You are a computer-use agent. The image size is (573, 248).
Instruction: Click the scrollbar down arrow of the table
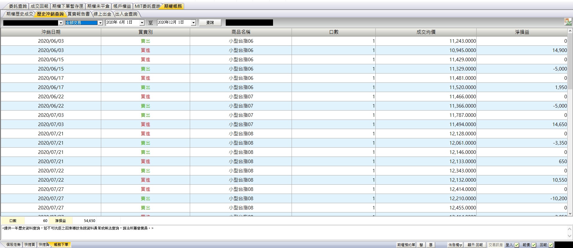570,213
